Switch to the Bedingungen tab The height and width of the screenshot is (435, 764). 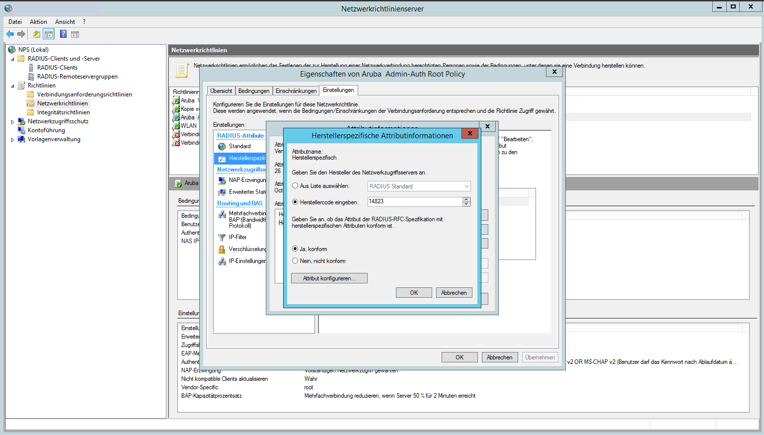[x=253, y=91]
